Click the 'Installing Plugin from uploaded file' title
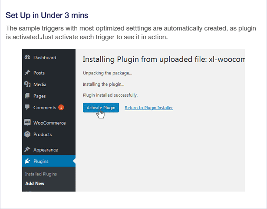The height and width of the screenshot is (209, 267). coord(164,59)
